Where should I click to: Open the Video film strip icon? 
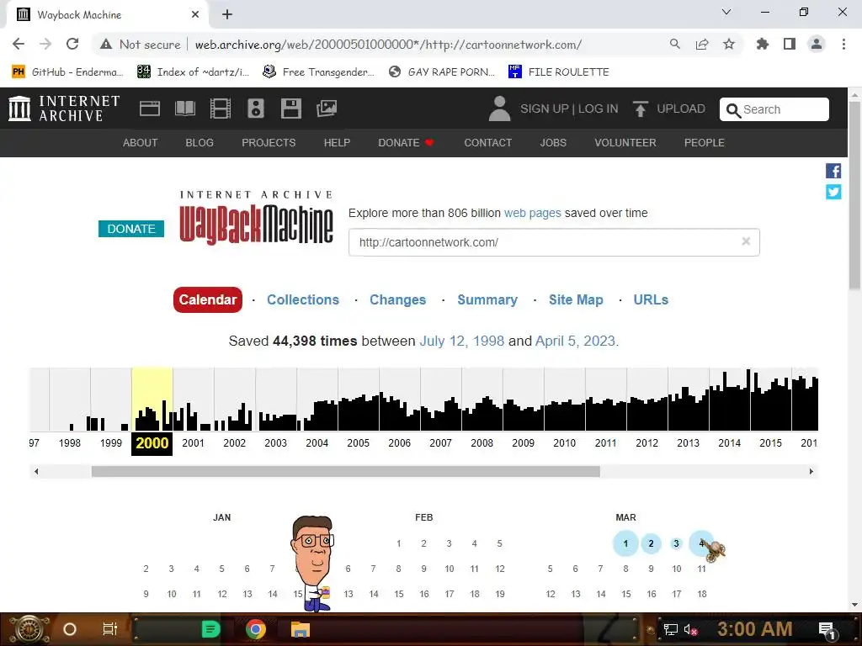click(220, 109)
